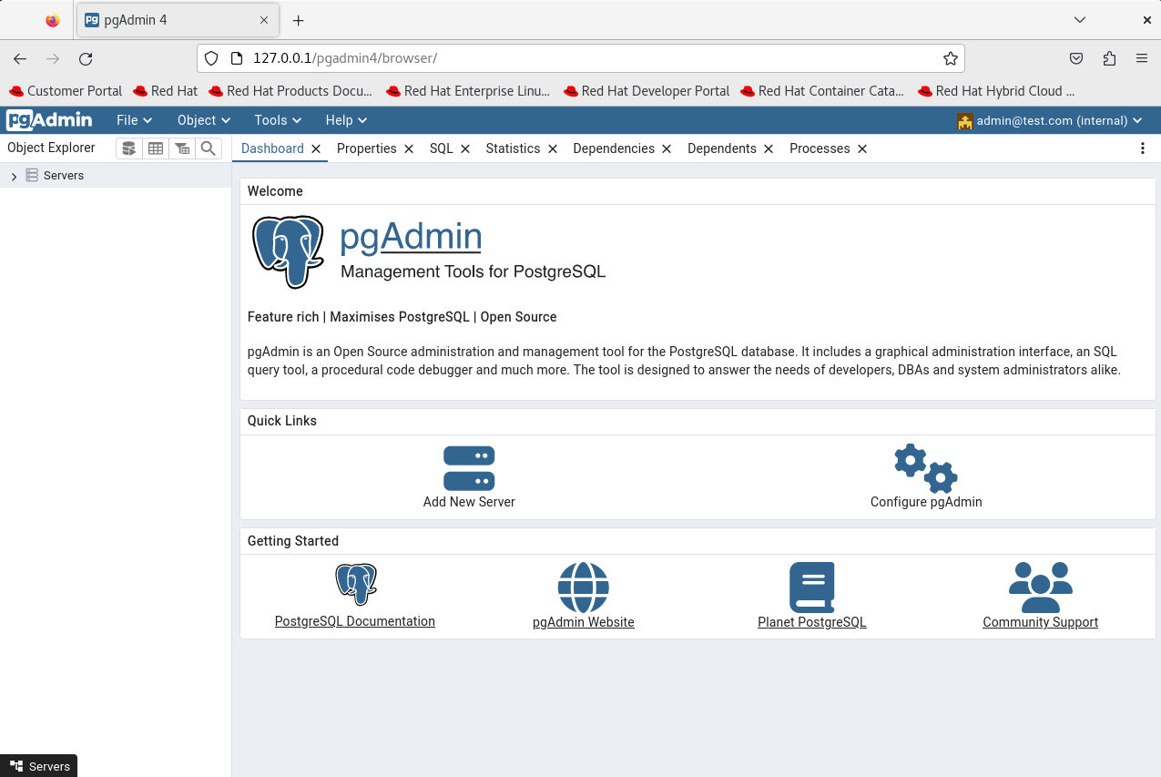Open the dashboard panel options kebab menu
Image resolution: width=1161 pixels, height=777 pixels.
1142,148
